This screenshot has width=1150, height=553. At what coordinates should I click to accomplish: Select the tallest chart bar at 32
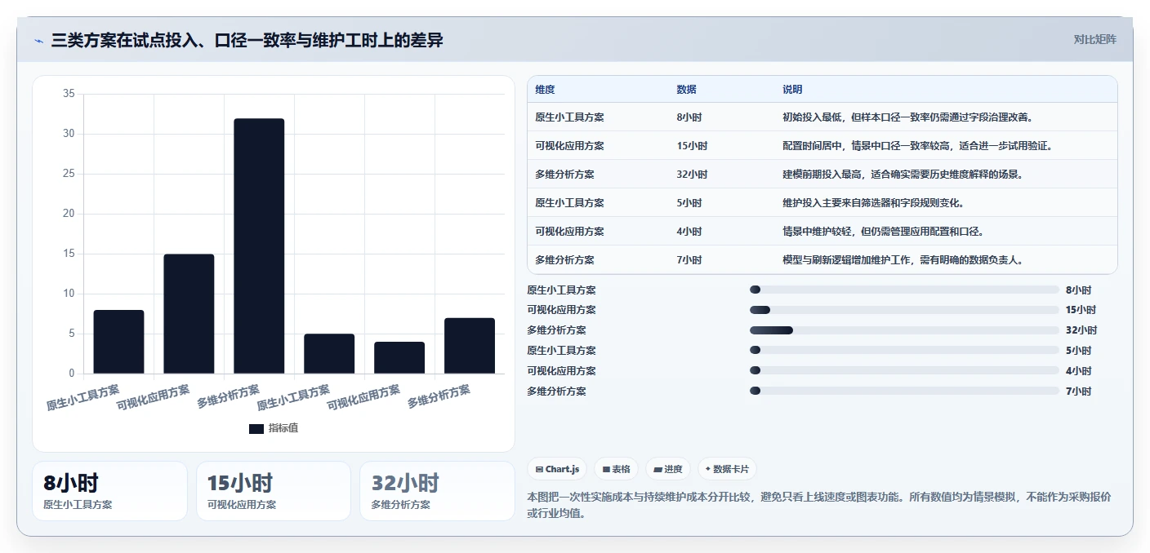click(259, 246)
